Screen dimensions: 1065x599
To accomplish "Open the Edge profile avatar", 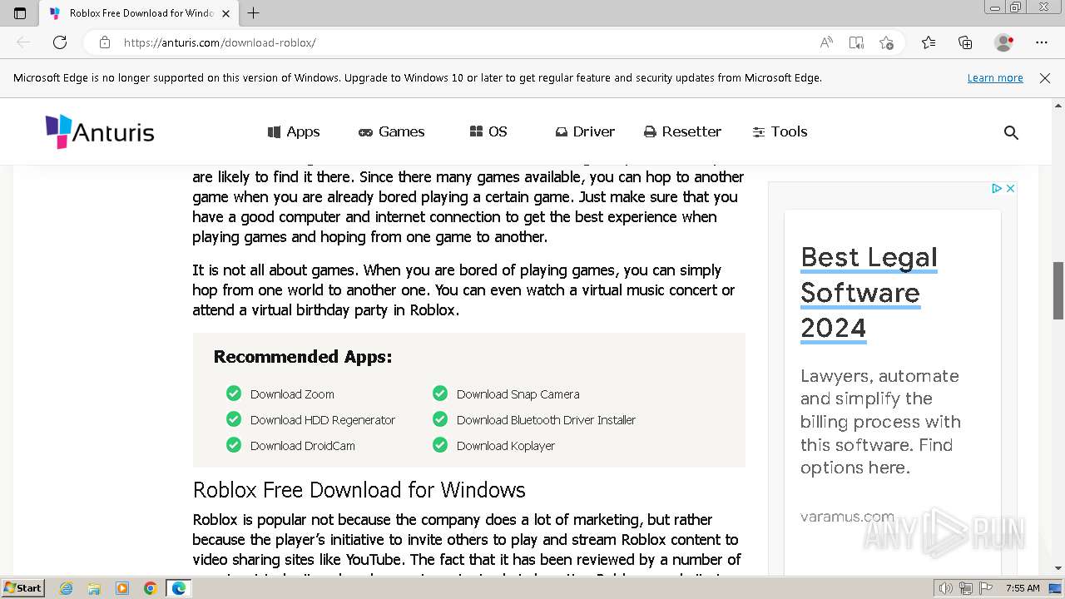I will click(x=1003, y=42).
